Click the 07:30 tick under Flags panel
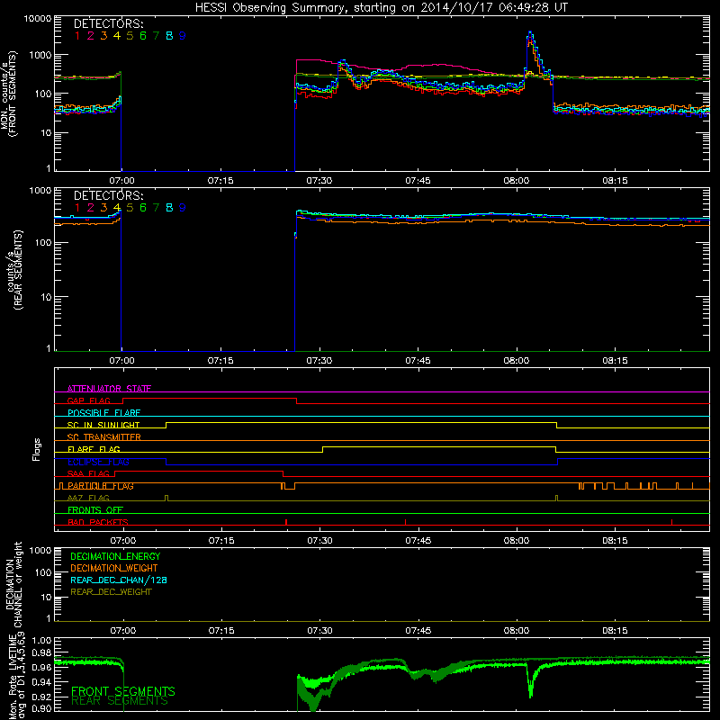This screenshot has width=720, height=720. tap(320, 541)
